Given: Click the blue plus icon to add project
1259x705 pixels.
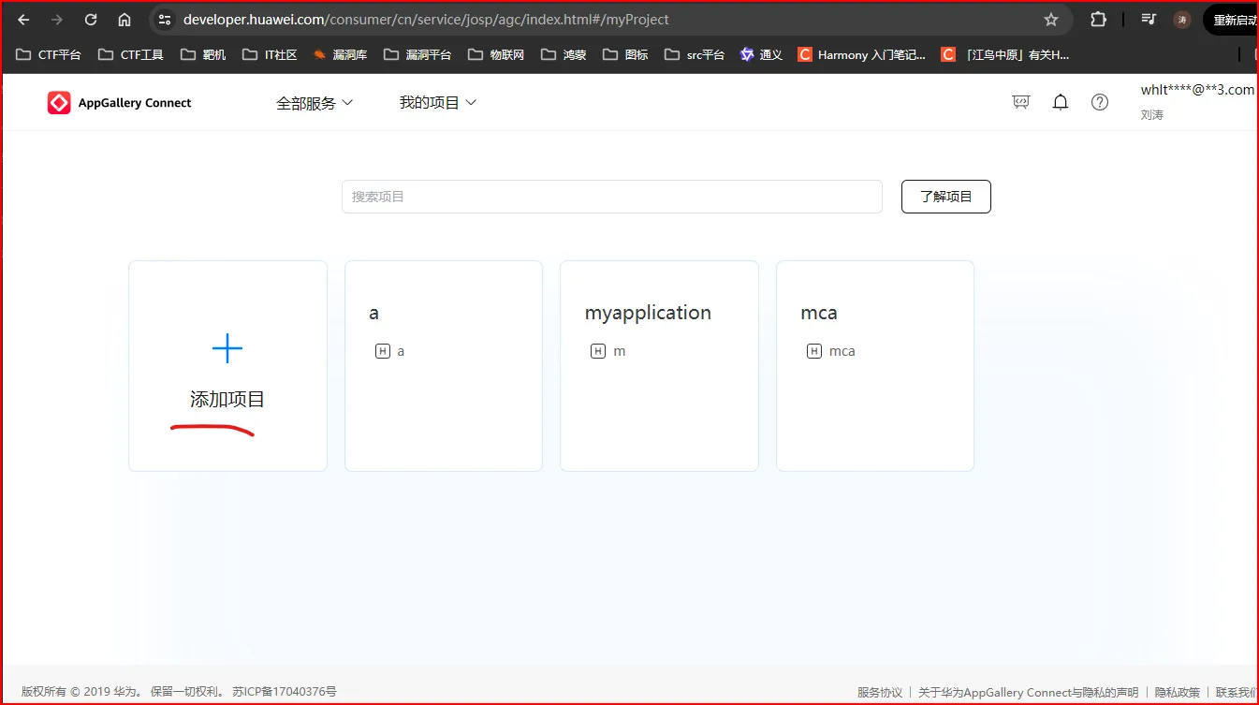Looking at the screenshot, I should click(227, 349).
